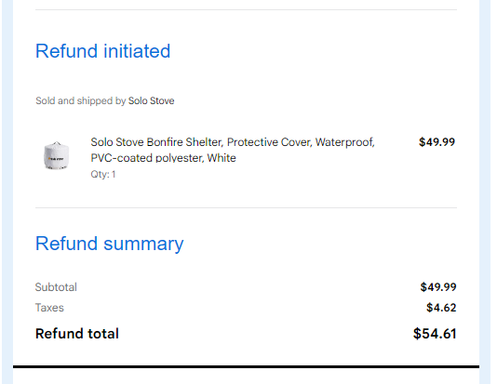Click the Taxes amount $4.62
The width and height of the screenshot is (497, 384).
point(441,308)
